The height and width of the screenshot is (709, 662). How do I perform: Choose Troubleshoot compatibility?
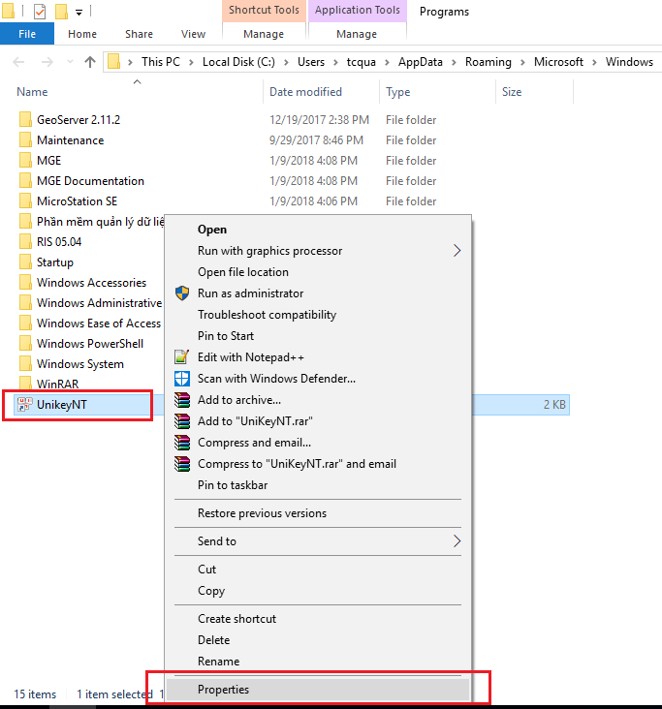tap(319, 314)
